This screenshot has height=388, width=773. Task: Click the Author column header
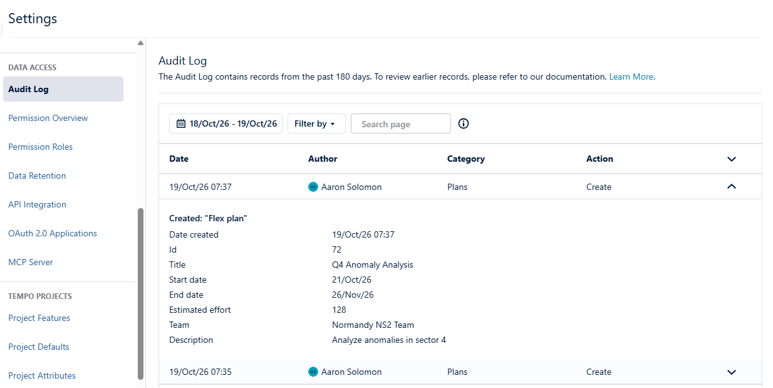pos(323,159)
